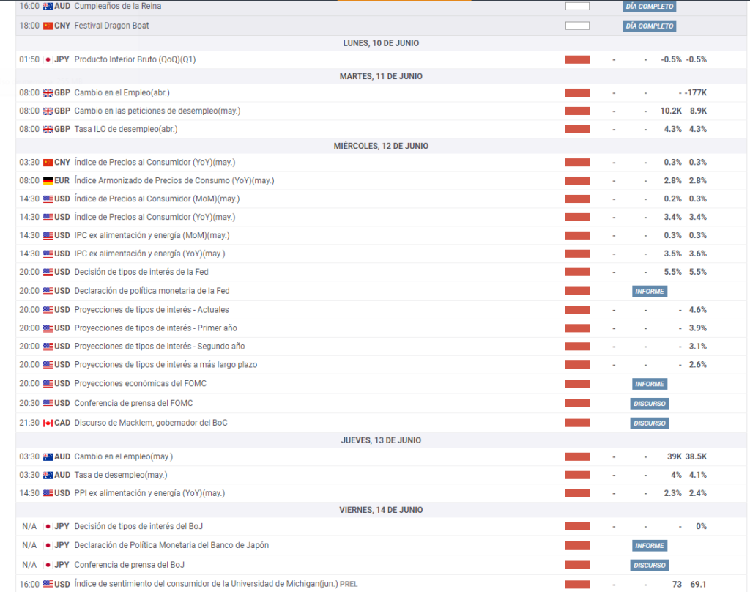The width and height of the screenshot is (750, 592).
Task: Open the Índice Armonizado de Precios de Consumo event
Action: 174,180
